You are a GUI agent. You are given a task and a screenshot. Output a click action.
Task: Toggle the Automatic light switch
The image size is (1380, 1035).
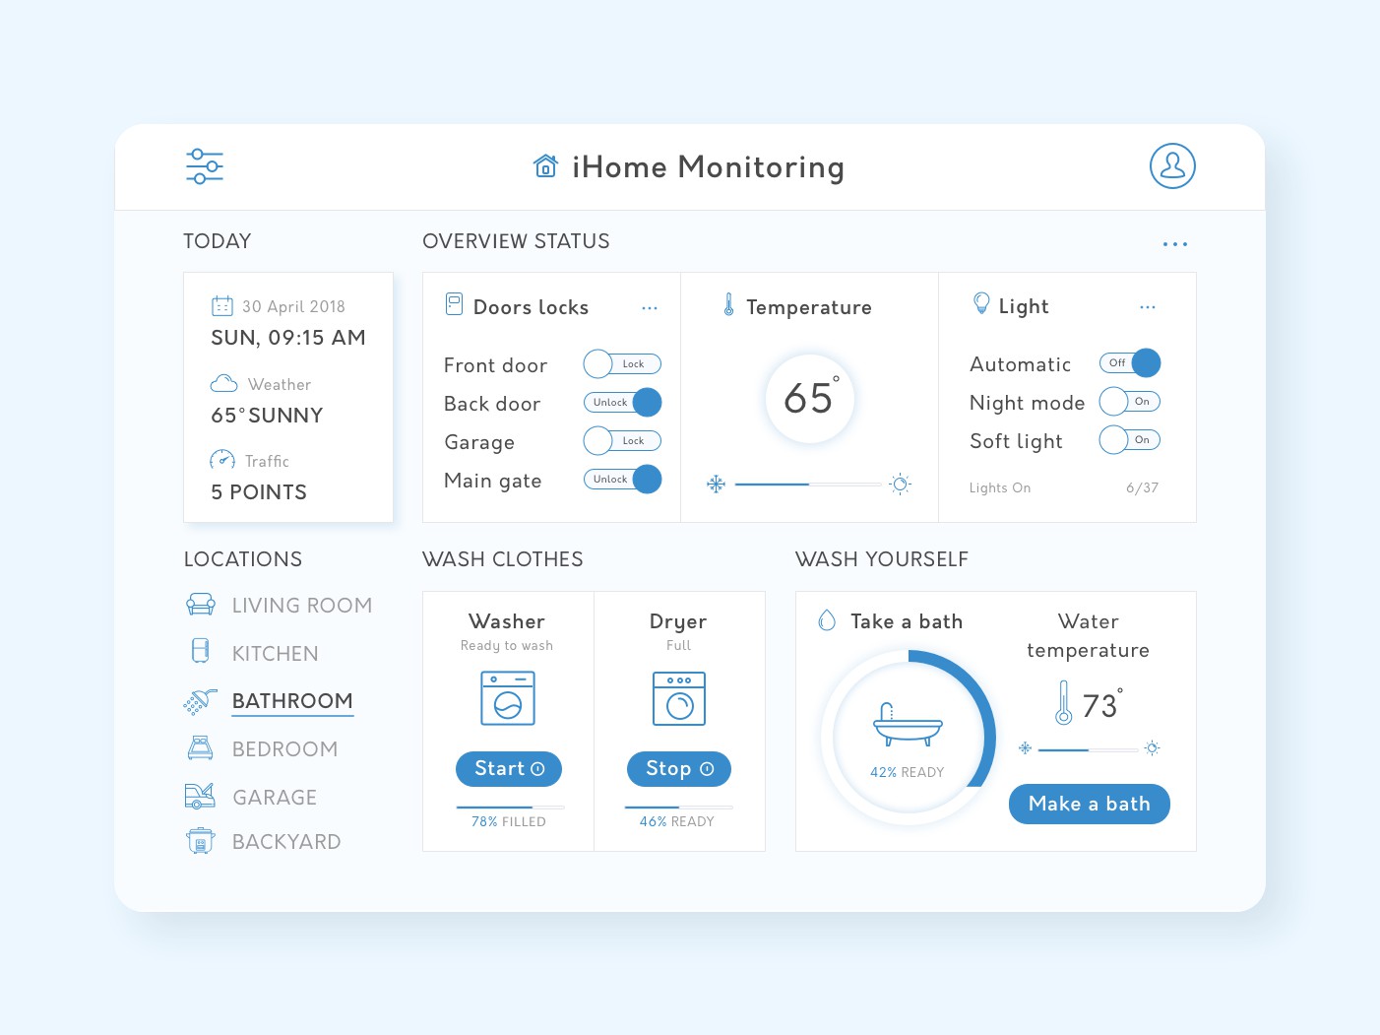point(1130,362)
